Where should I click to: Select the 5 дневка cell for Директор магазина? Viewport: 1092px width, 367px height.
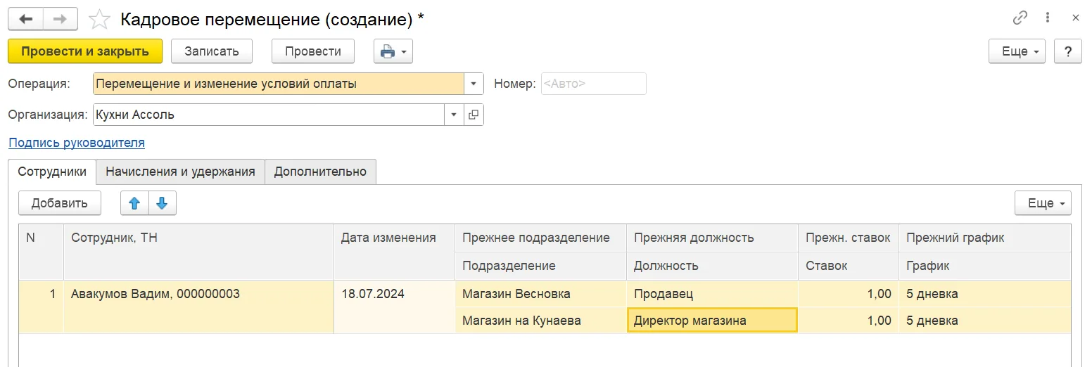point(985,321)
